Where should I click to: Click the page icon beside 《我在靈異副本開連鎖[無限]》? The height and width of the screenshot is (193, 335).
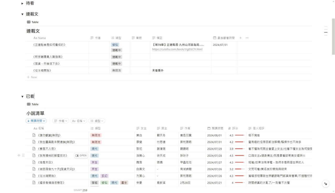point(34,142)
